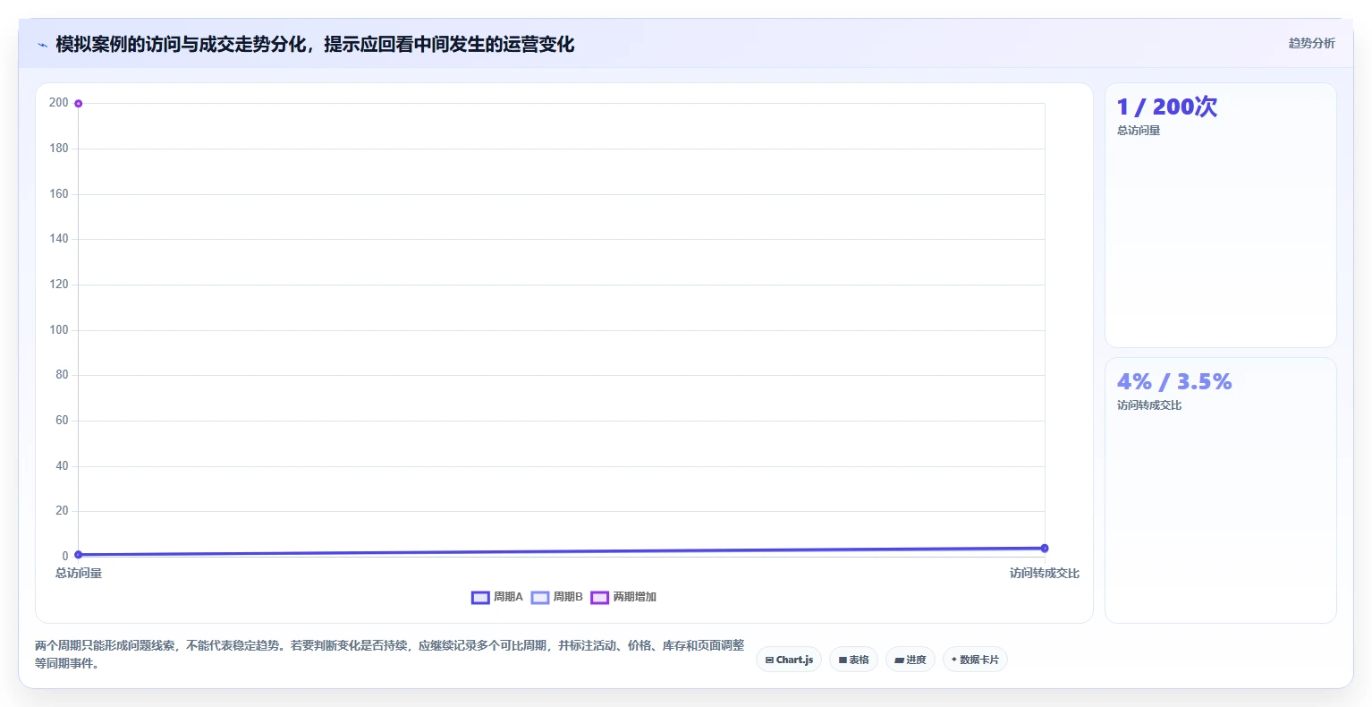Click the y-axis label 200
This screenshot has height=707, width=1372.
coord(59,103)
